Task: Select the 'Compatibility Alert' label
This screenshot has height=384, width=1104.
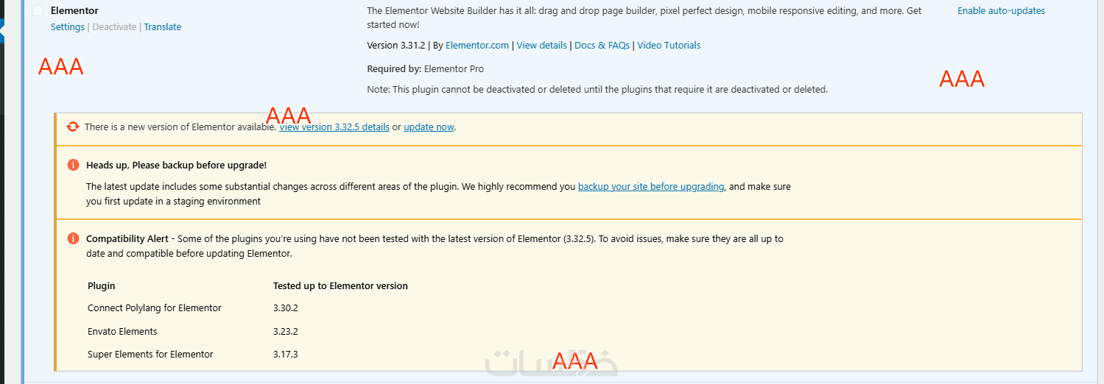Action: pos(127,239)
